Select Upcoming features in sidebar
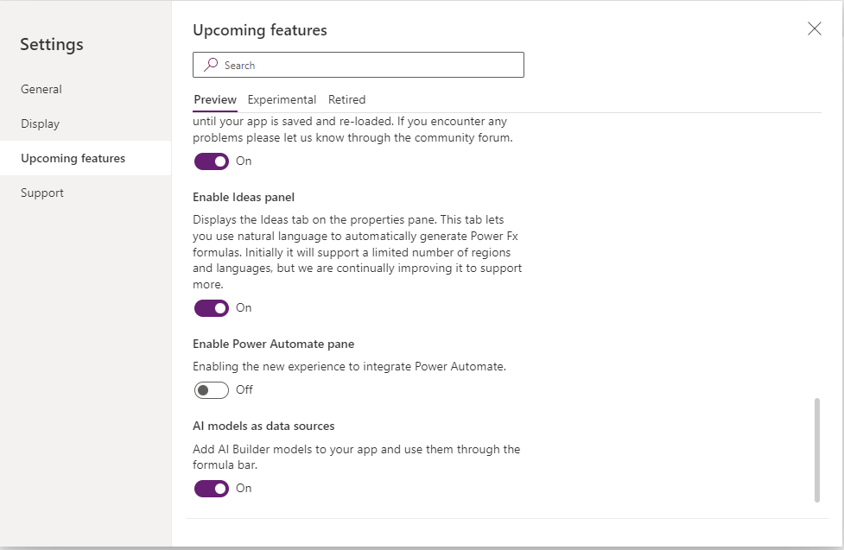The height and width of the screenshot is (550, 844). coord(86,158)
